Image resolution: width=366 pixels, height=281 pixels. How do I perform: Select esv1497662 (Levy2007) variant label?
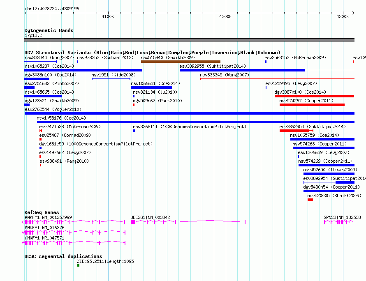point(65,152)
